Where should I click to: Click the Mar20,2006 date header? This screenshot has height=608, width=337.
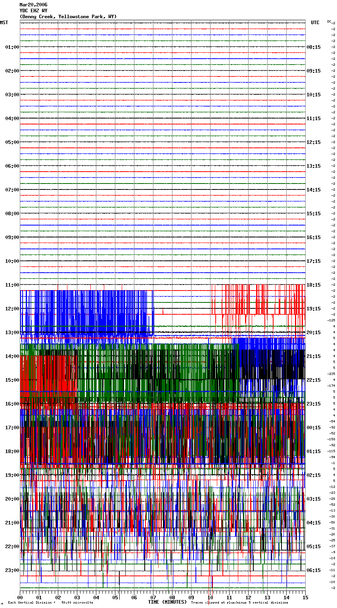(x=34, y=5)
